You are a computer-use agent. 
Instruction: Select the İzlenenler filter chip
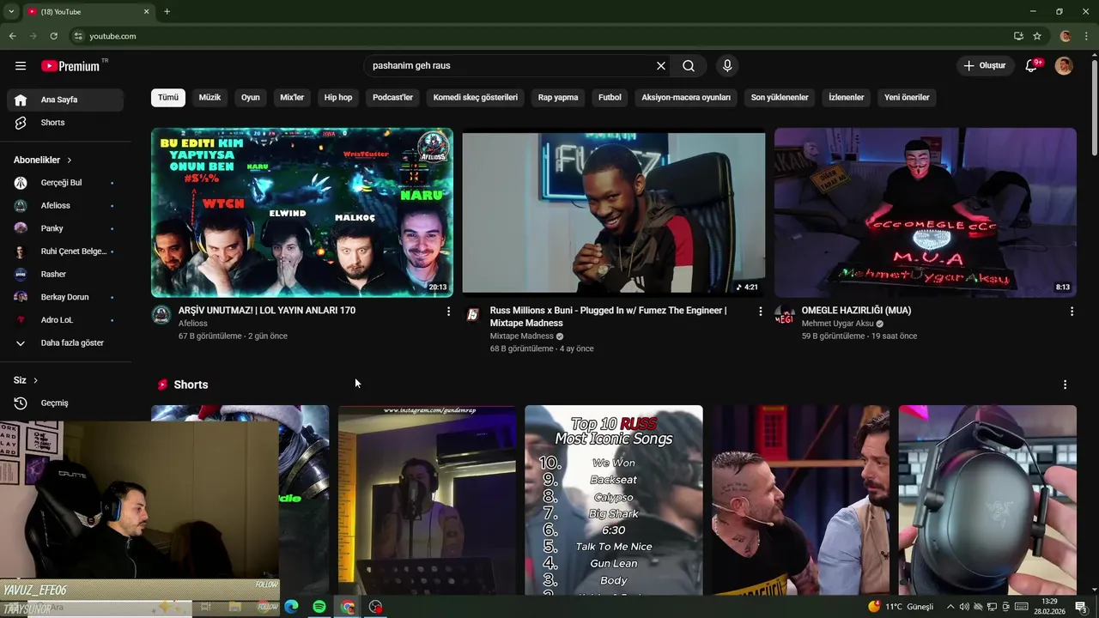tap(847, 98)
